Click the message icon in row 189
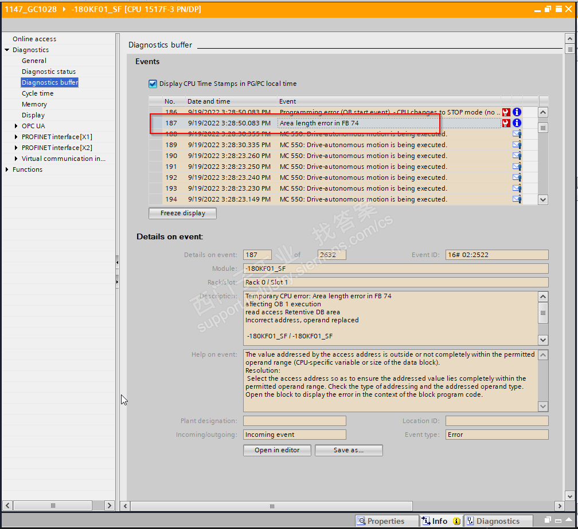This screenshot has width=578, height=529. (517, 145)
